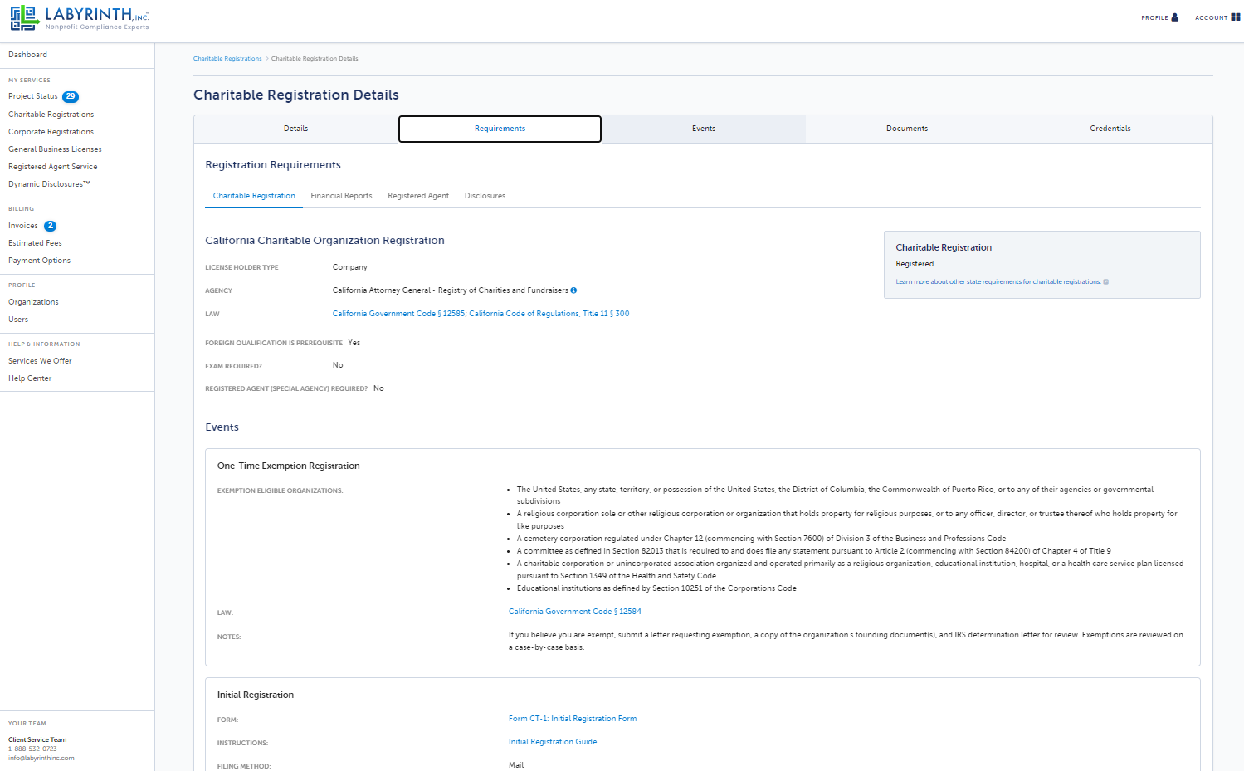Go to Charitable Registrations breadcrumb
The height and width of the screenshot is (771, 1244).
pyautogui.click(x=227, y=59)
